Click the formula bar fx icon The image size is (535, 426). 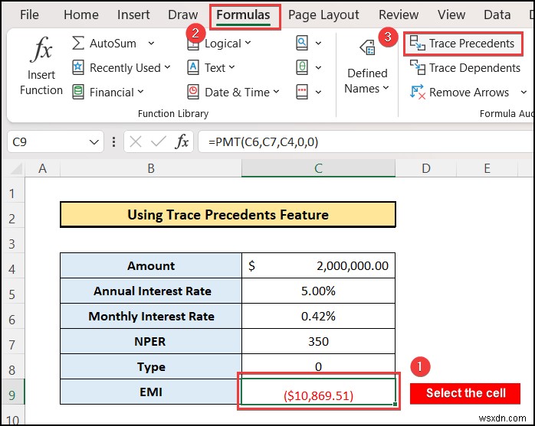[182, 141]
